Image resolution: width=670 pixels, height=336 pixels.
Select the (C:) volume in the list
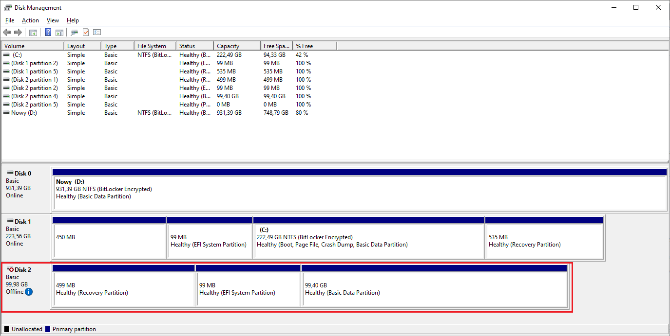(17, 55)
